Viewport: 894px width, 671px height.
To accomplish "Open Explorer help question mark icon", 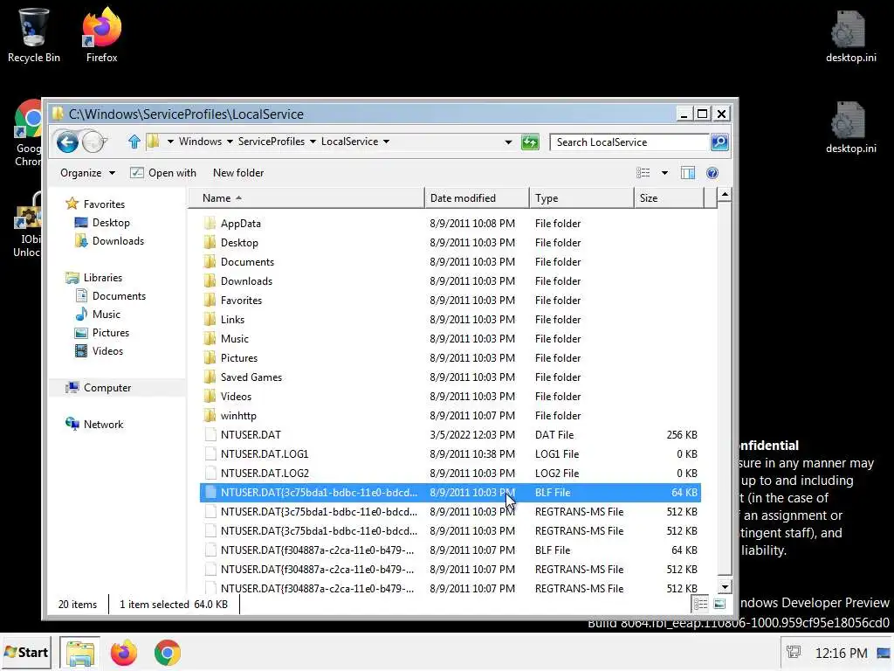I will point(712,173).
